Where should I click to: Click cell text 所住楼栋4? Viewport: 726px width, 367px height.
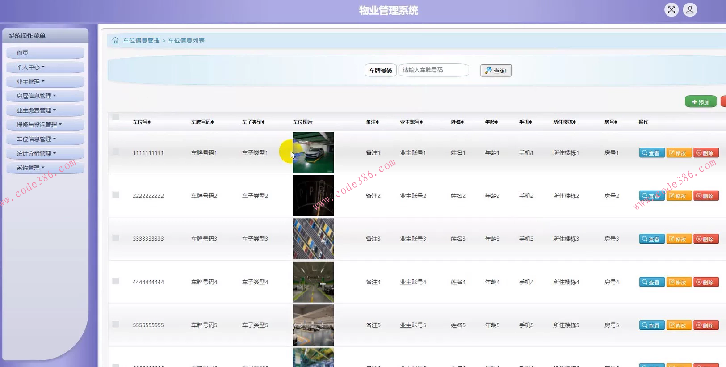coord(566,282)
